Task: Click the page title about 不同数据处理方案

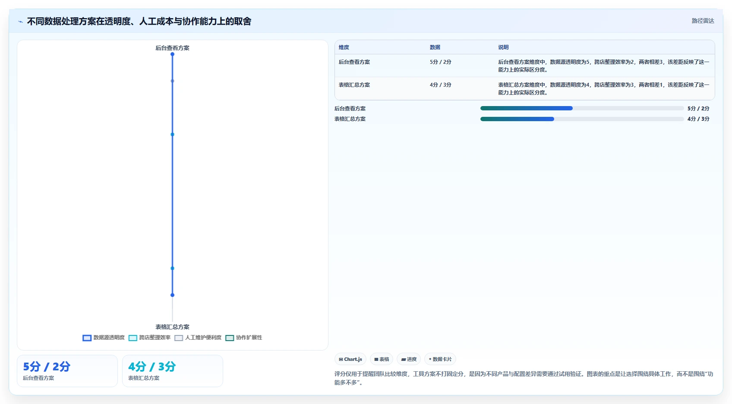Action: click(139, 21)
